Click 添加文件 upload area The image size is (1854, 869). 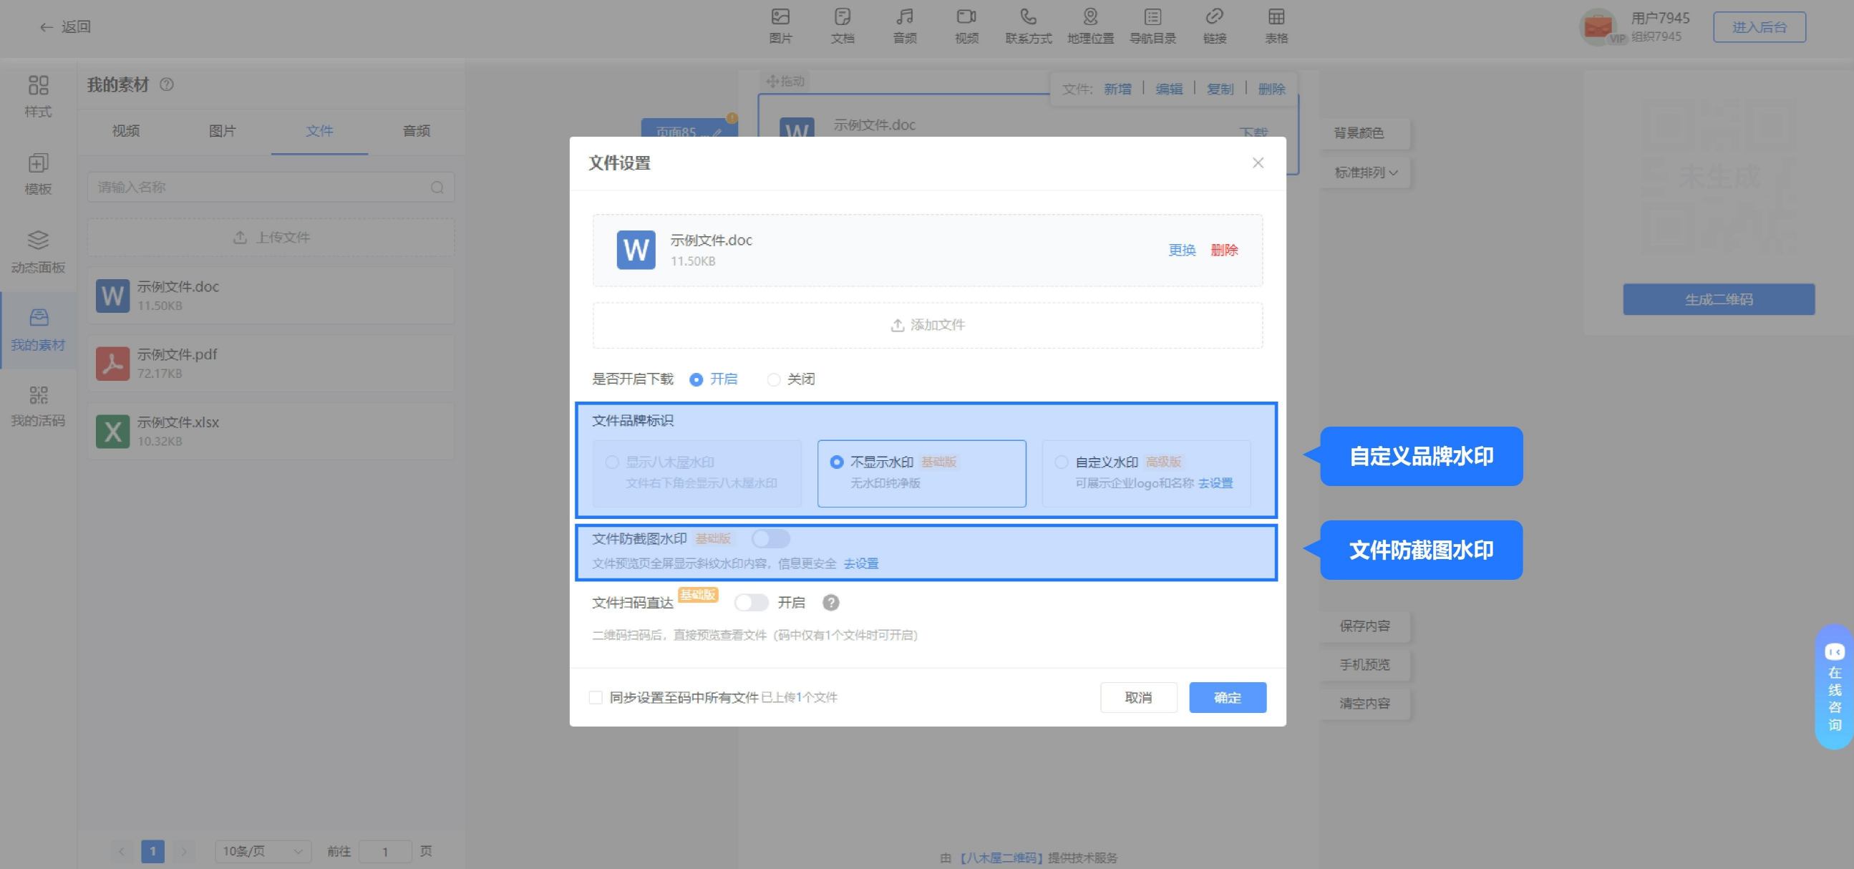927,326
